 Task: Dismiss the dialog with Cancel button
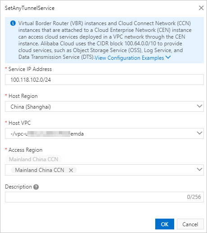click(190, 224)
